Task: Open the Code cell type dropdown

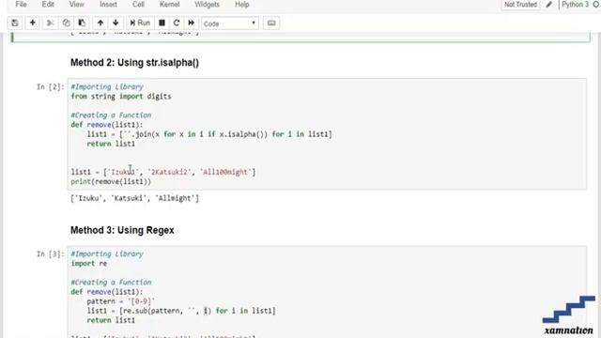Action: (x=230, y=23)
